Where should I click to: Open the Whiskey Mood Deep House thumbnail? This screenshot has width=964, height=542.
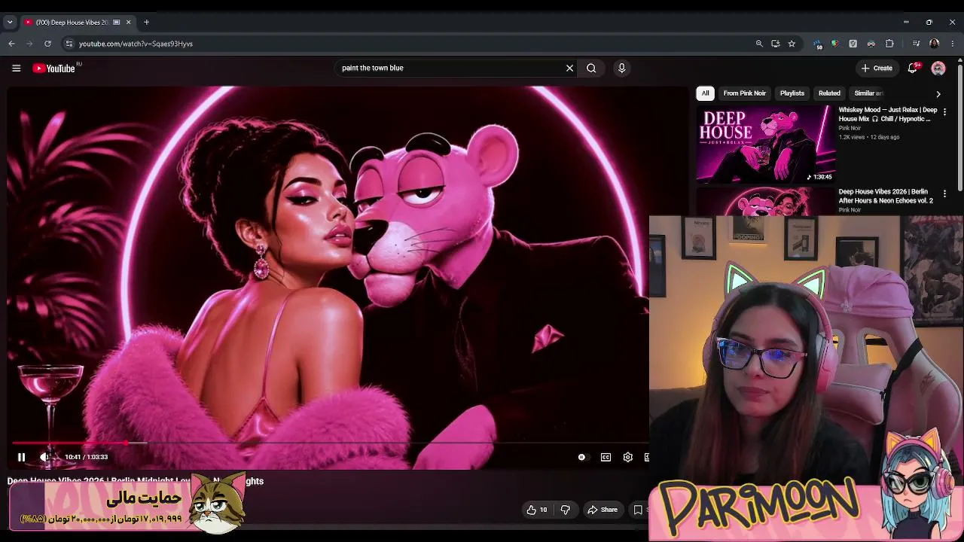[x=765, y=145]
